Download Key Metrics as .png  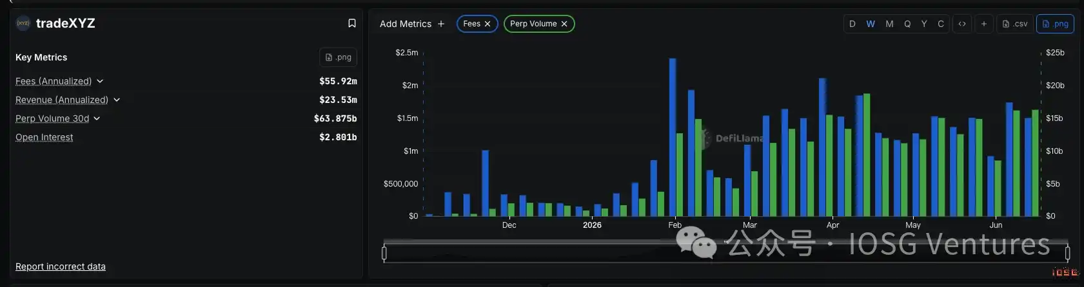(x=339, y=57)
